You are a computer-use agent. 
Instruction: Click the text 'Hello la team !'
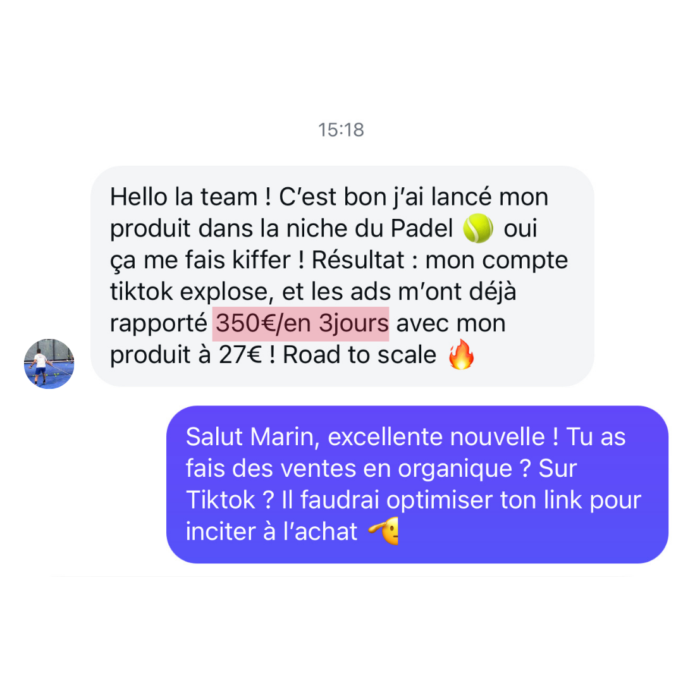click(191, 197)
